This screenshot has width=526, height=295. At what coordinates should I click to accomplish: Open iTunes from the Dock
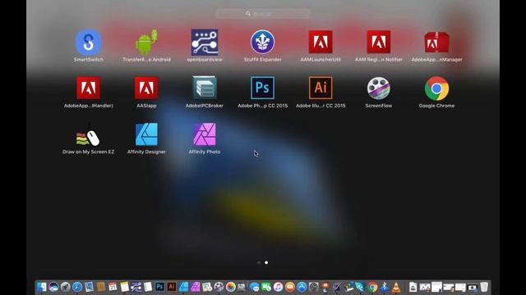point(278,287)
